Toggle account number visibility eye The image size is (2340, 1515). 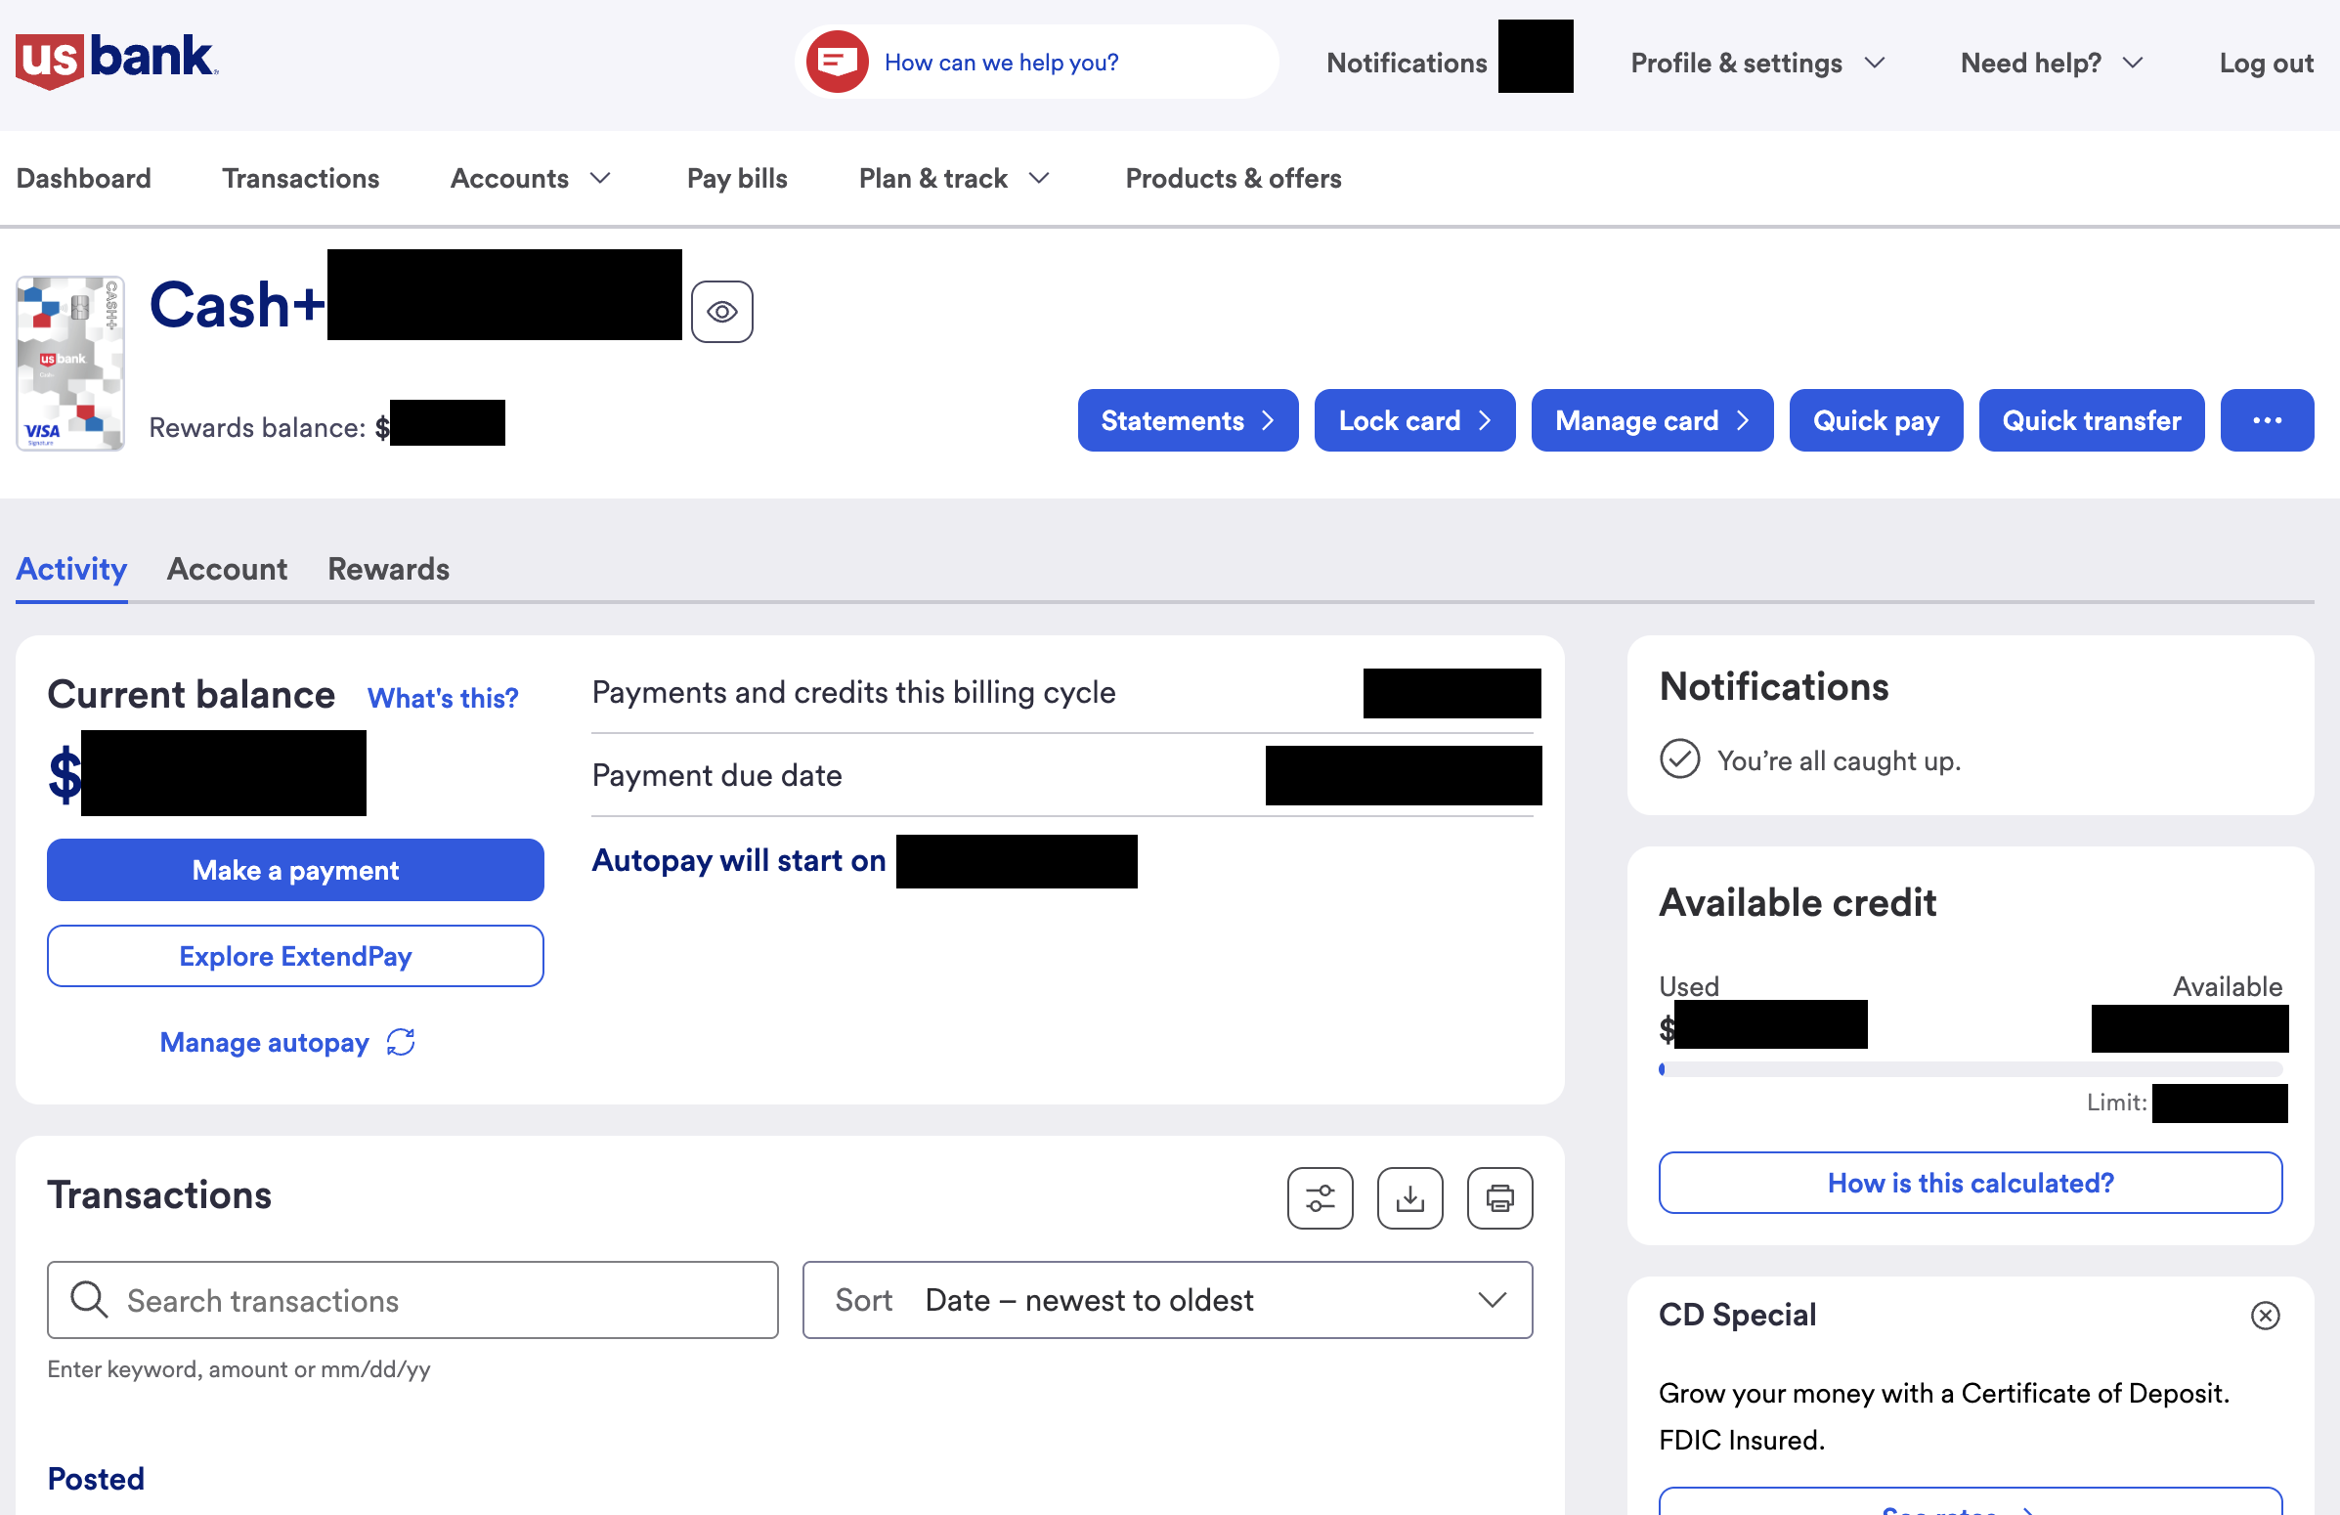click(721, 312)
